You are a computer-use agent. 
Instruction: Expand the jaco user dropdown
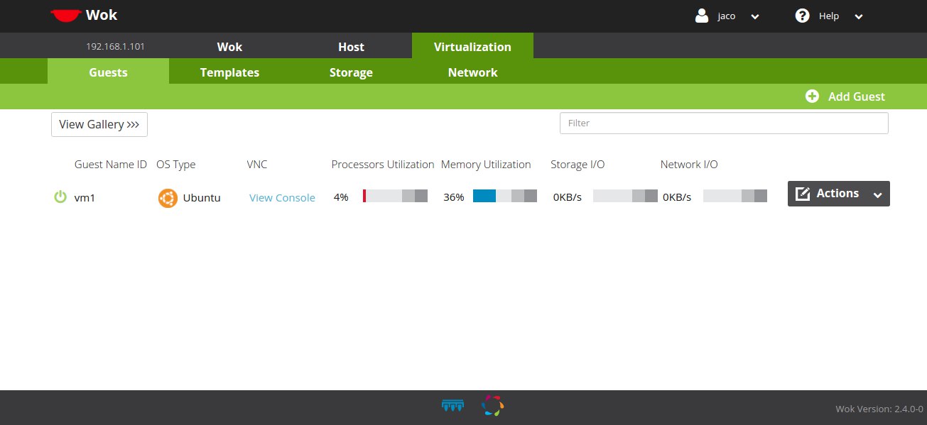tap(754, 17)
